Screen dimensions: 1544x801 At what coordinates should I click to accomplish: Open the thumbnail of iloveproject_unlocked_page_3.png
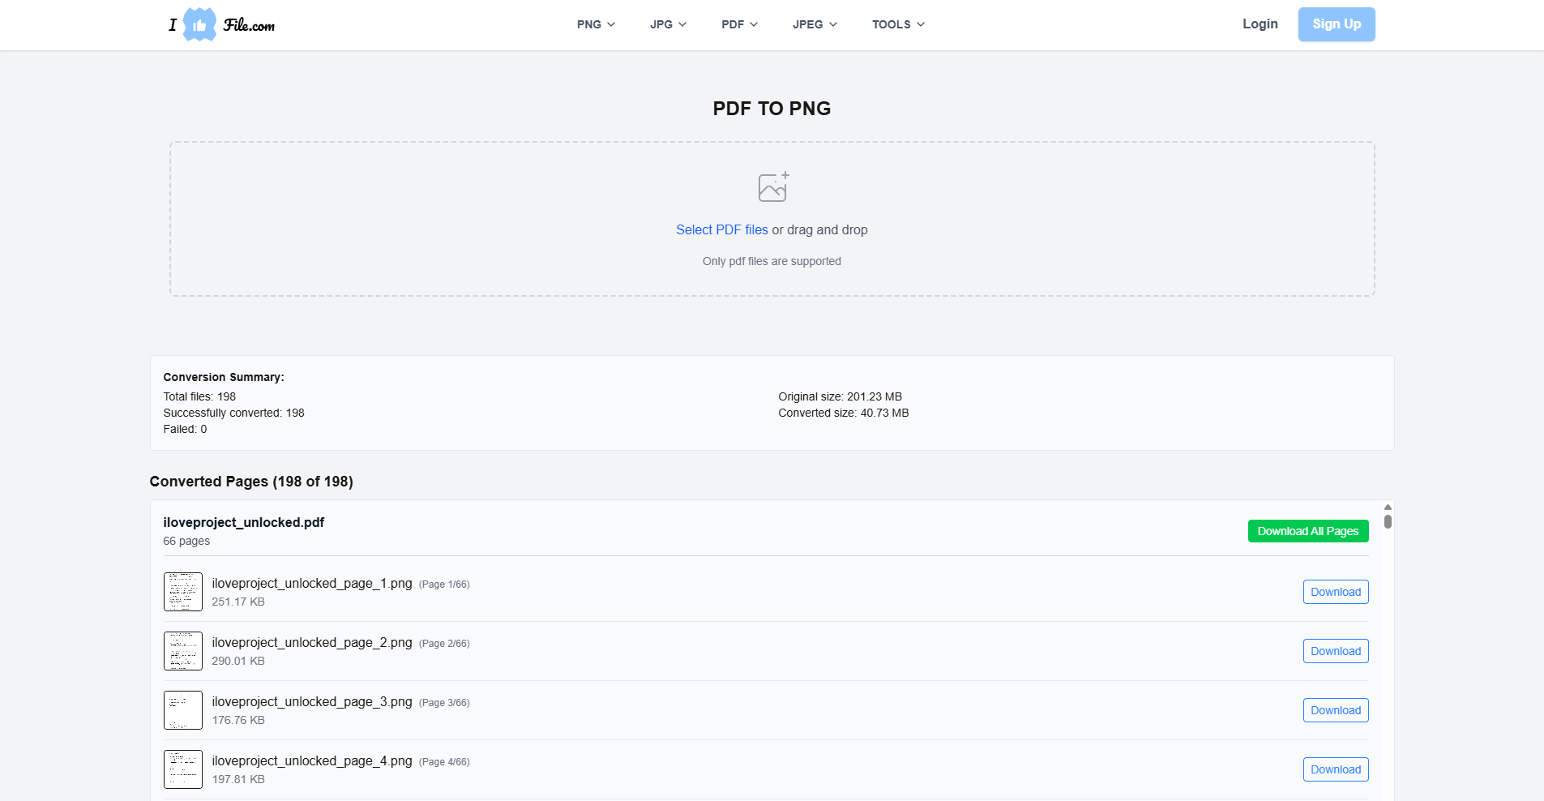[x=183, y=709]
